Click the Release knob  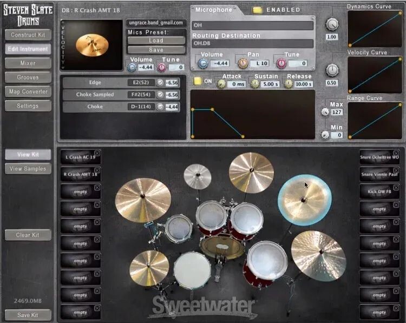point(288,84)
